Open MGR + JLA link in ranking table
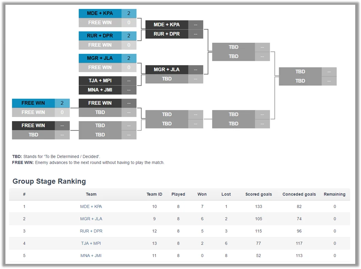The height and width of the screenshot is (269, 361). (x=91, y=219)
